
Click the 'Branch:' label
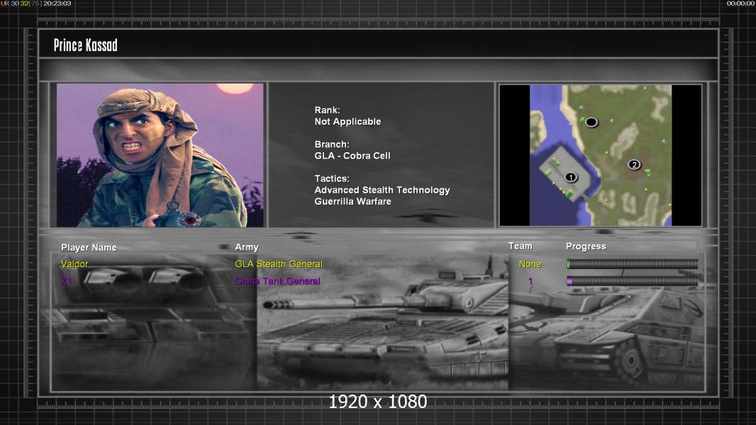(x=332, y=144)
